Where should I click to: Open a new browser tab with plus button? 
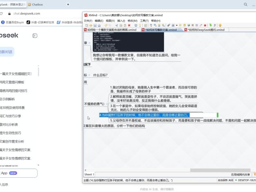[x=68, y=4]
